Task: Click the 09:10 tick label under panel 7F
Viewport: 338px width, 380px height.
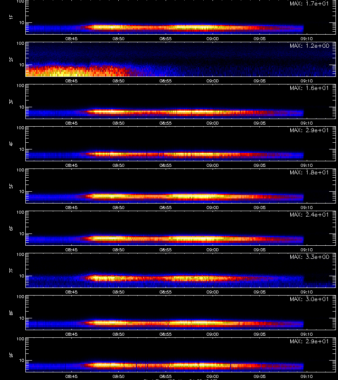Action: (x=307, y=292)
